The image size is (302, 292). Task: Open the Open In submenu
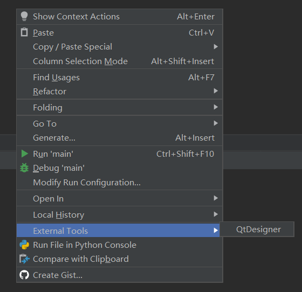point(120,198)
